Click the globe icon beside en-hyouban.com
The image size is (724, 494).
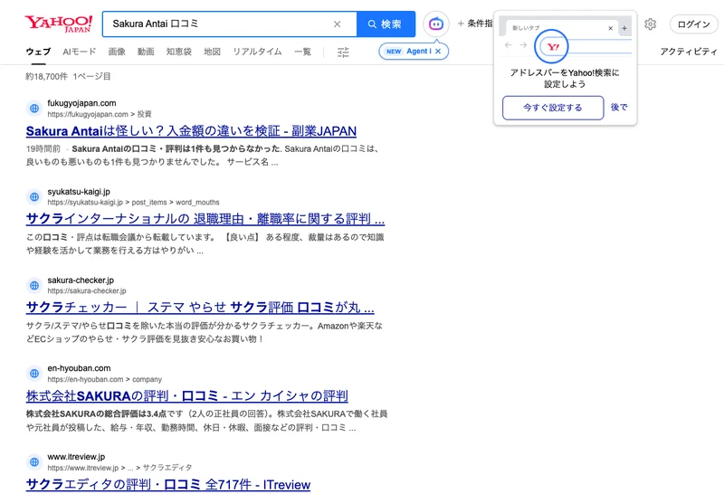point(34,374)
